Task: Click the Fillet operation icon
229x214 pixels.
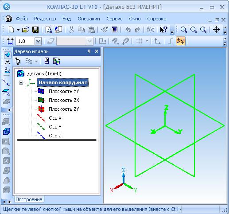Action: pyautogui.click(x=6, y=151)
